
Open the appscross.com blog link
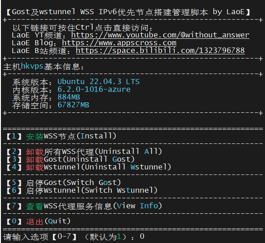(x=119, y=43)
